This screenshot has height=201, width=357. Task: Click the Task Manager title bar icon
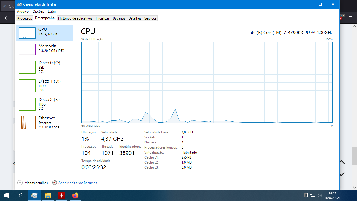19,4
